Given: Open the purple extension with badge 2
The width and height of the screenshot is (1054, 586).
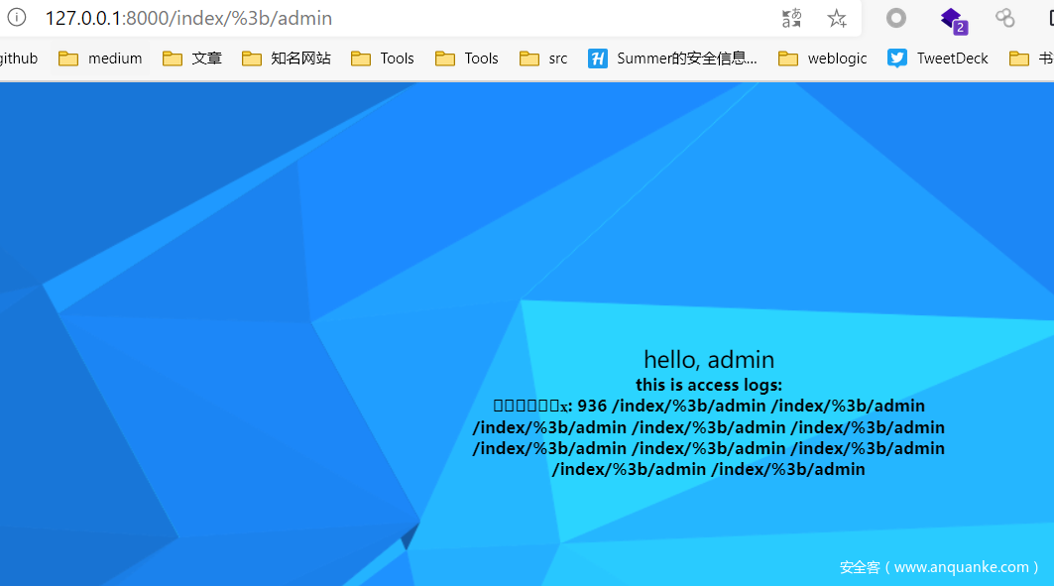Looking at the screenshot, I should pos(952,19).
